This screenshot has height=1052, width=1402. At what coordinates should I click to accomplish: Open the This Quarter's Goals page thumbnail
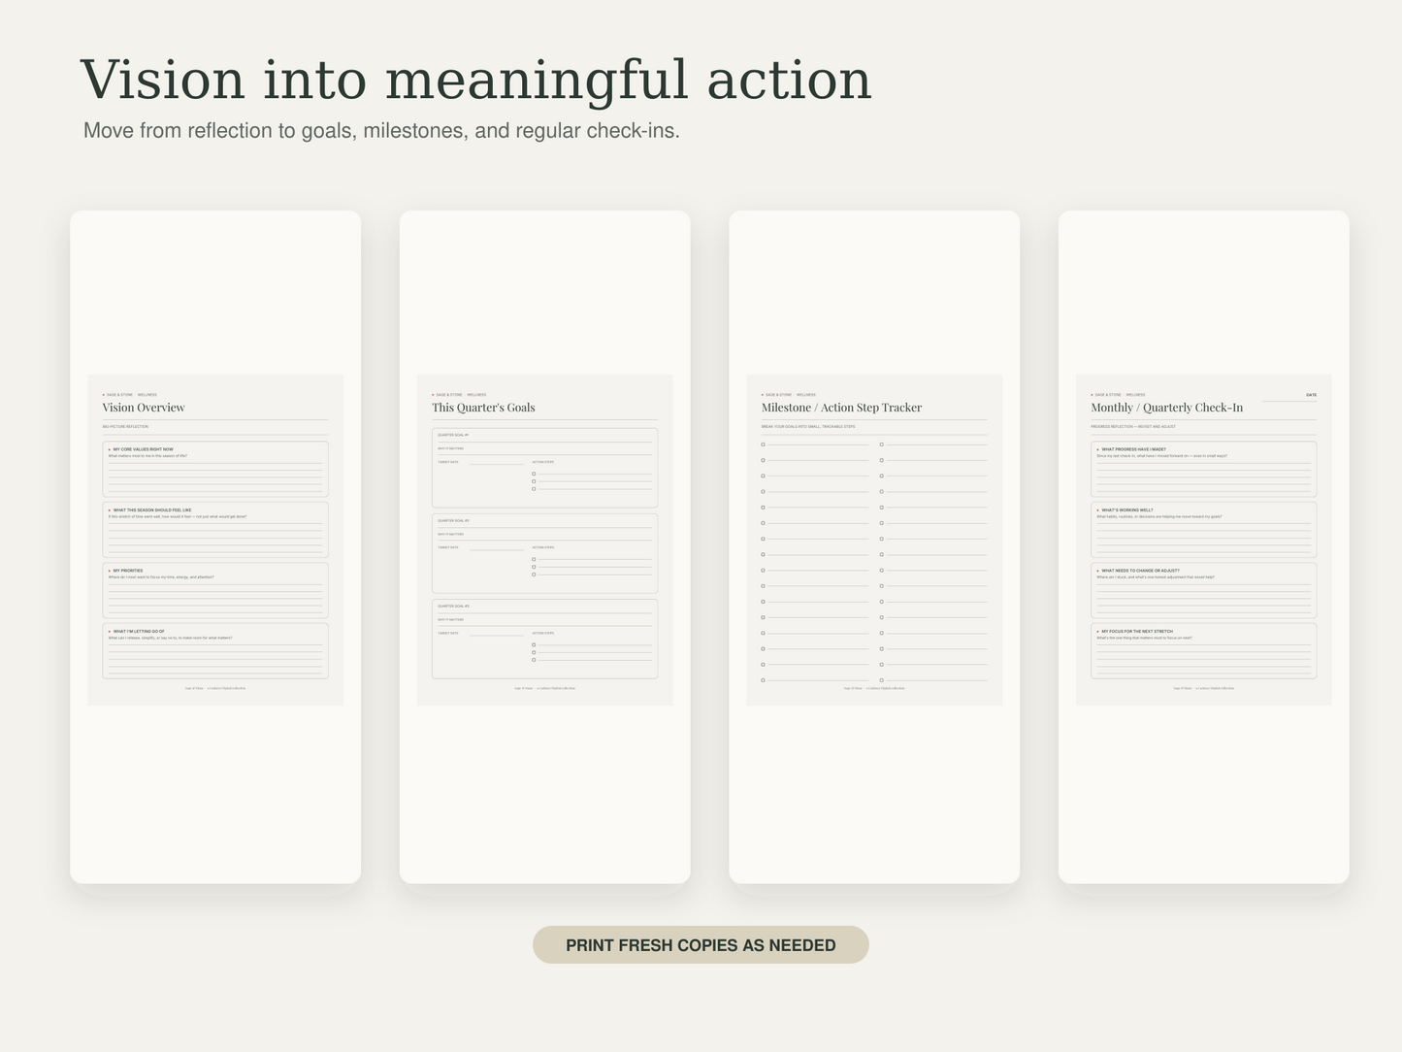544,540
